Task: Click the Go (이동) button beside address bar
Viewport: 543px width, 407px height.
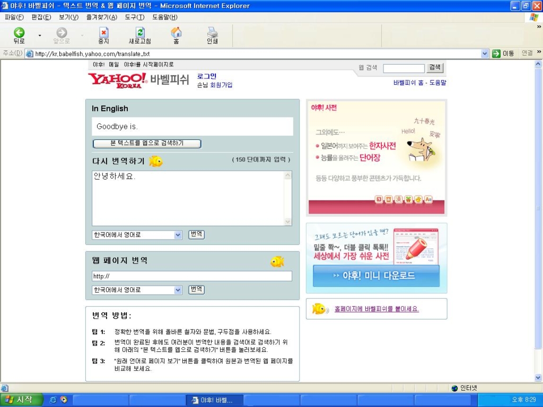Action: pyautogui.click(x=503, y=54)
